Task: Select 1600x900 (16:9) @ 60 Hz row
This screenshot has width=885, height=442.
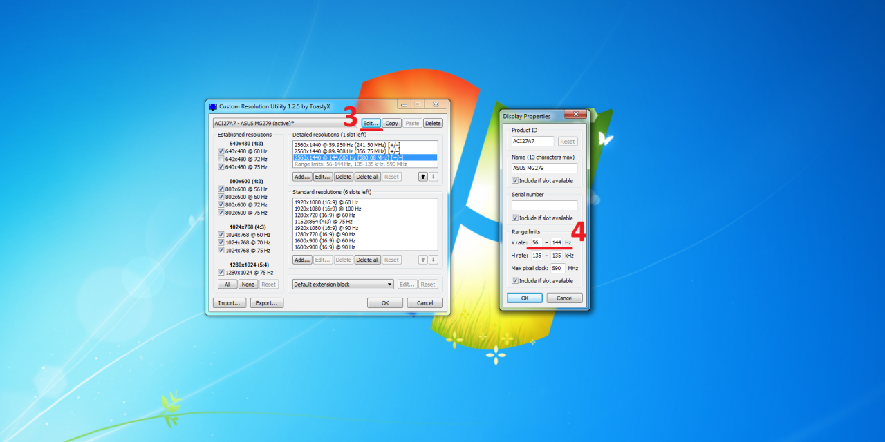Action: [365, 240]
